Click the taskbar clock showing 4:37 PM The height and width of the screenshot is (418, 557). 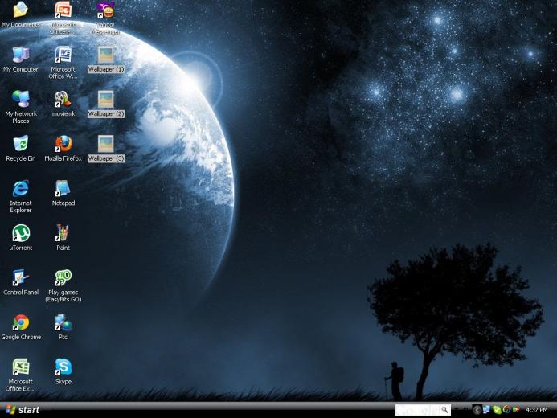pos(537,410)
